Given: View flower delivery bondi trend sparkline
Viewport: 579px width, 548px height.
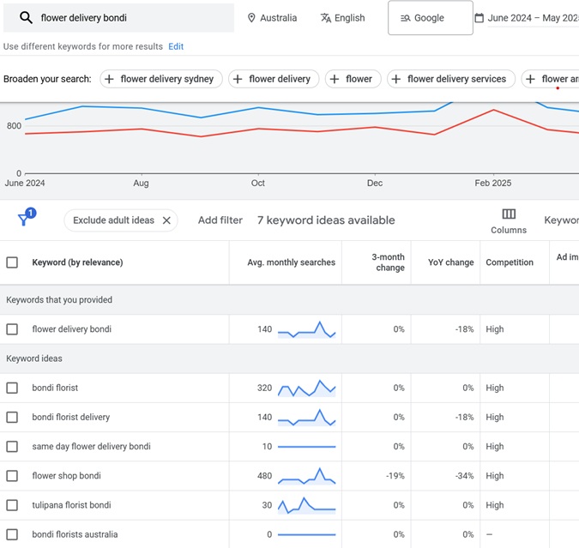Looking at the screenshot, I should click(306, 329).
